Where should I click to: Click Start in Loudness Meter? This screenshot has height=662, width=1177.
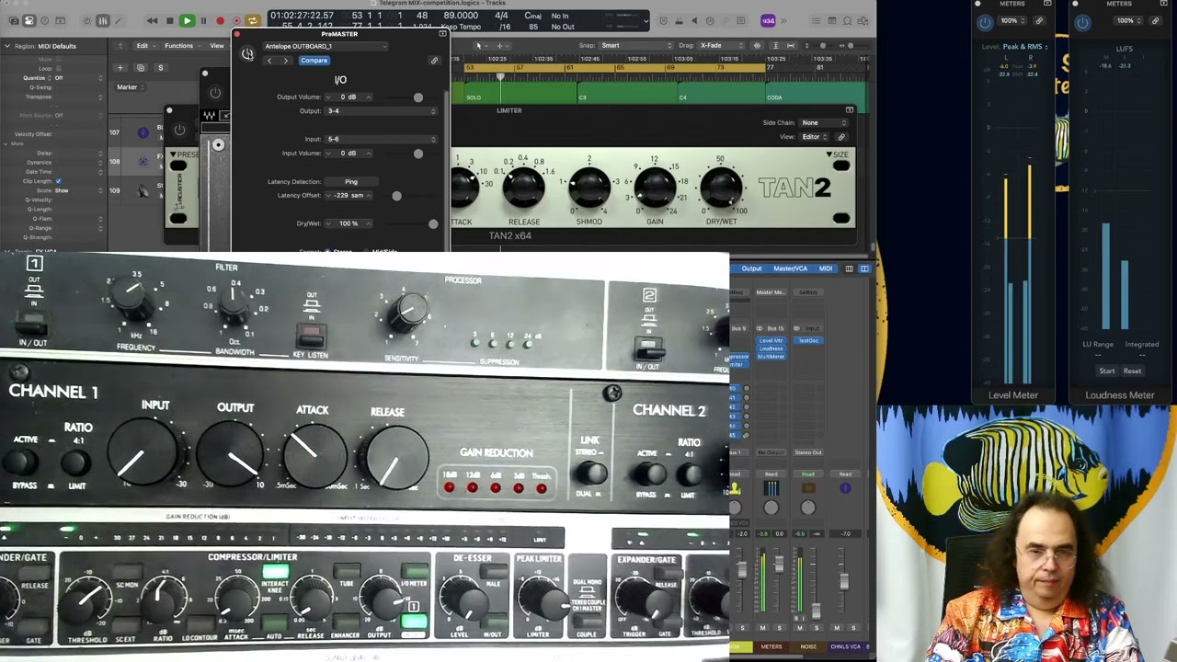pos(1107,371)
